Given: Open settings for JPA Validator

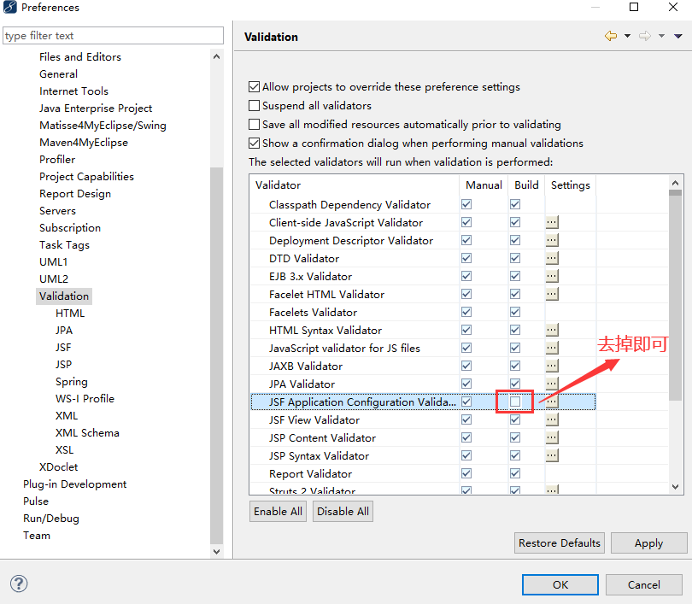Looking at the screenshot, I should pyautogui.click(x=552, y=384).
